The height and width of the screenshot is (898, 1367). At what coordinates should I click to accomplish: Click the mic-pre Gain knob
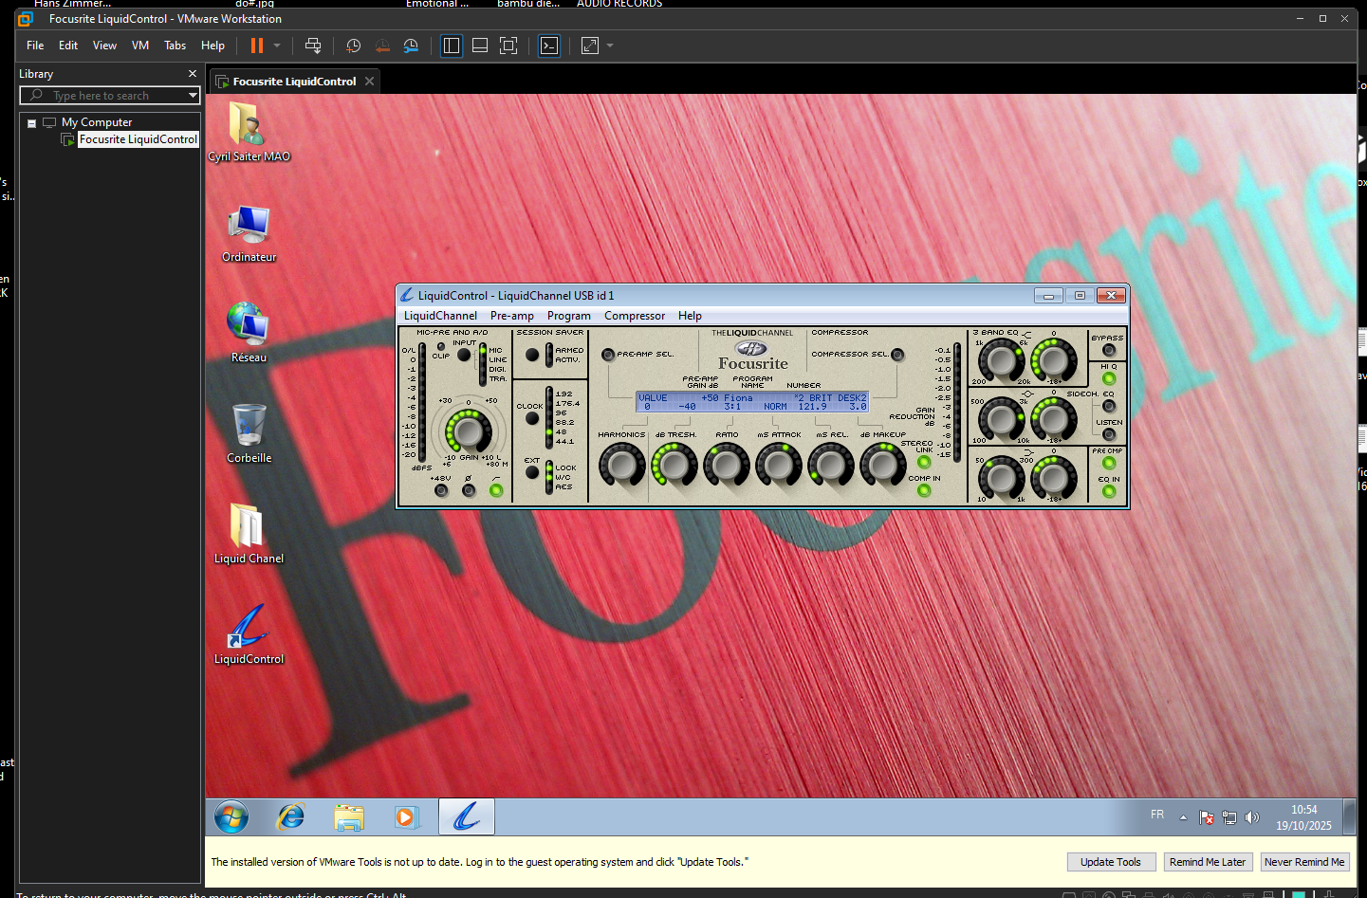[469, 431]
